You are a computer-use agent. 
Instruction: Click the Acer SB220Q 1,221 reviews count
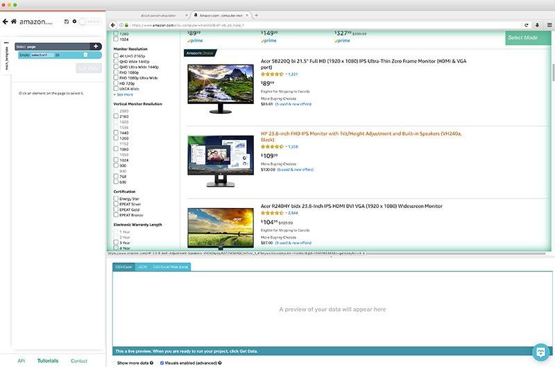293,74
